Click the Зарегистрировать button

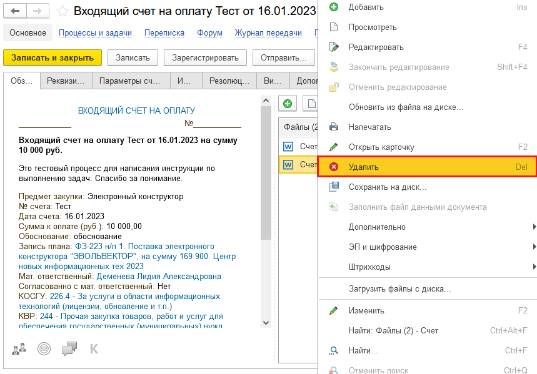[205, 57]
